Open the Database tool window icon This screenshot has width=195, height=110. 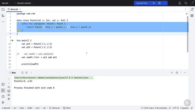(192, 16)
